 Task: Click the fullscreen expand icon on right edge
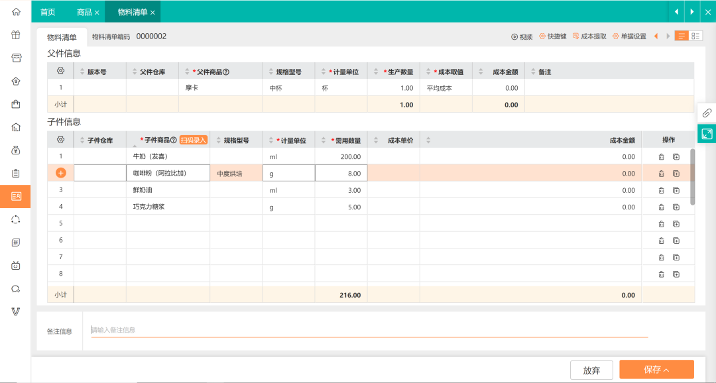[707, 134]
